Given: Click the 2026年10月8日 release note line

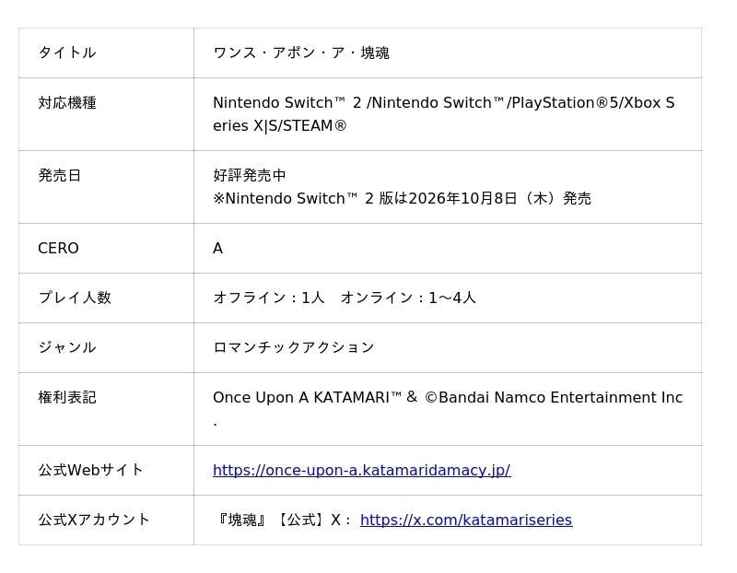Looking at the screenshot, I should coord(402,198).
